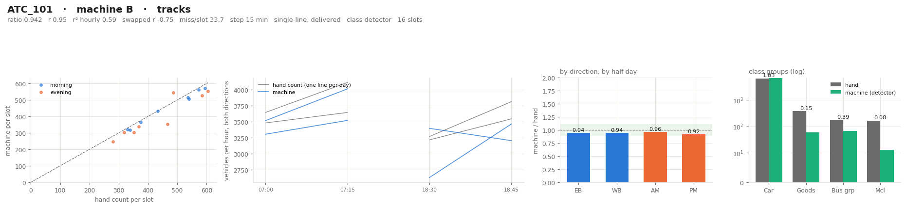Select the green Car machine bar

click(x=776, y=130)
